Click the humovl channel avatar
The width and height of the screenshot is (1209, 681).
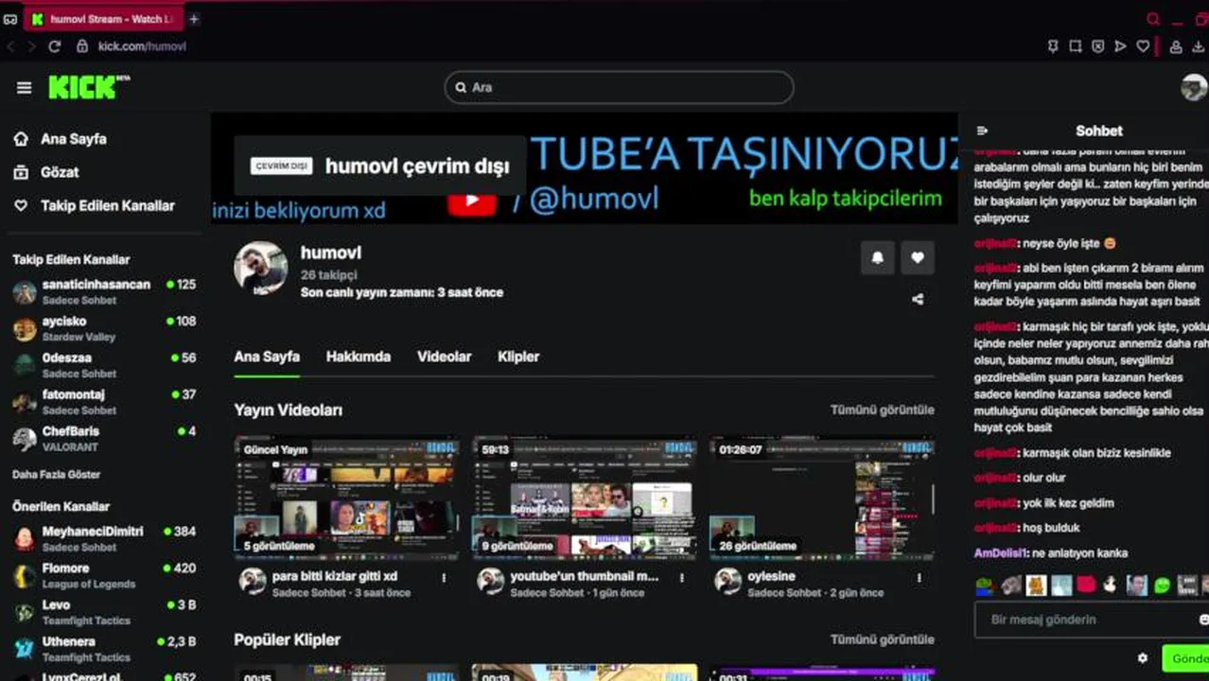(261, 269)
